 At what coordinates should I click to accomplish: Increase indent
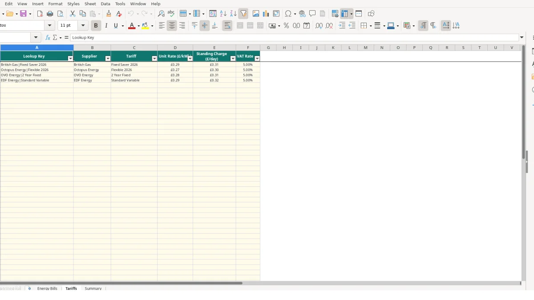click(342, 26)
